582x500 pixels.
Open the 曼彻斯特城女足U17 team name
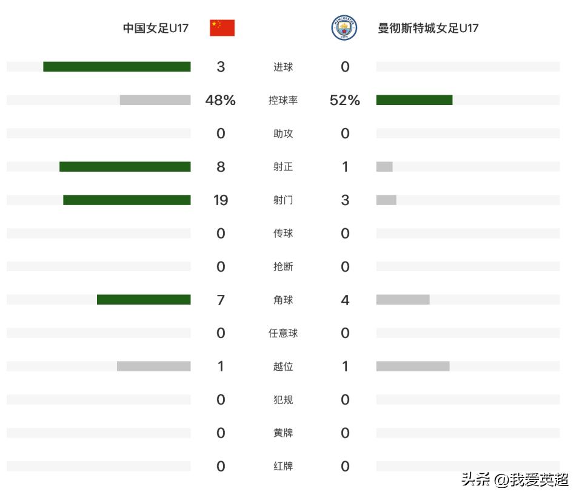tap(428, 28)
